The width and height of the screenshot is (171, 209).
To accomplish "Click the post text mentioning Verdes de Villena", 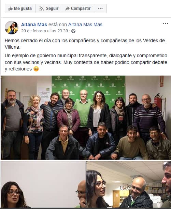I will 85,44.
